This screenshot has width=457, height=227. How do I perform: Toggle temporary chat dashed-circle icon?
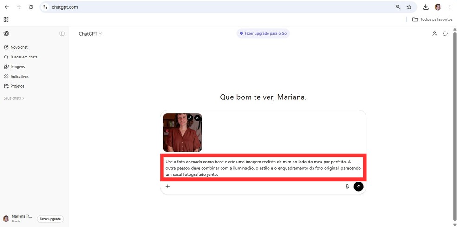pos(445,34)
